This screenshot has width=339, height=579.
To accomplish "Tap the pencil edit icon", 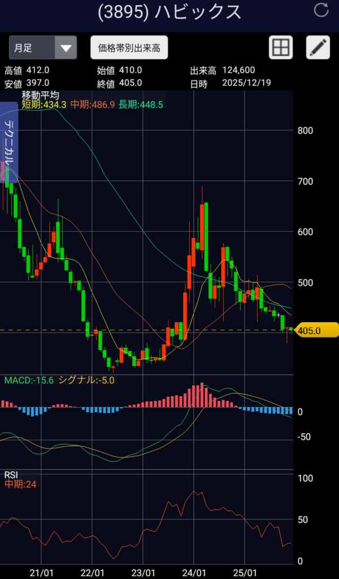I will pos(318,47).
